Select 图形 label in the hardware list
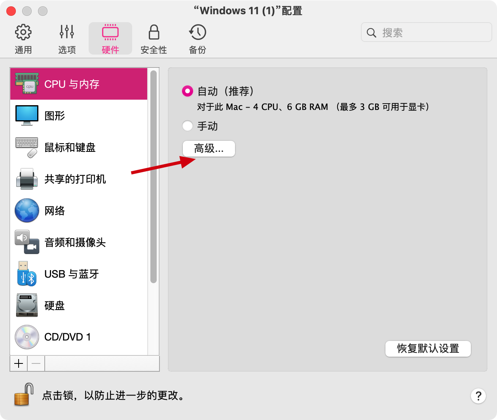497x420 pixels. (55, 116)
